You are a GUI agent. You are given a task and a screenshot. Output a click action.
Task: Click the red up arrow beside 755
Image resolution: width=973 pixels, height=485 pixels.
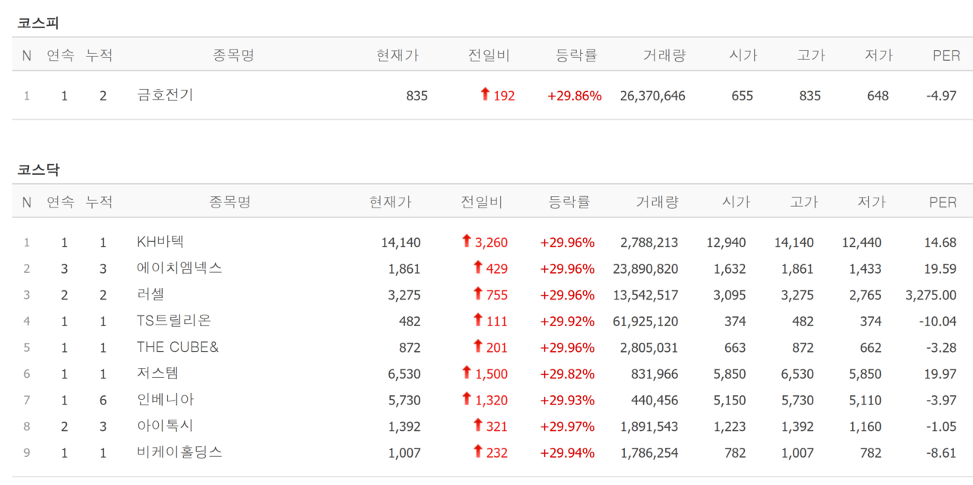click(478, 293)
